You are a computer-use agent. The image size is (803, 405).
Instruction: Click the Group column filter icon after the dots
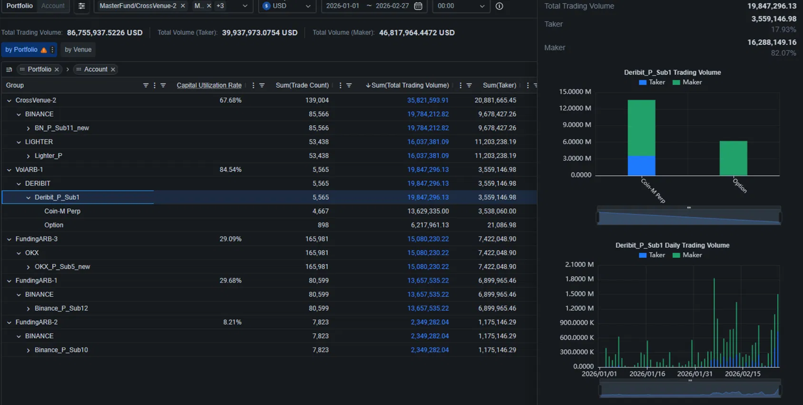[x=163, y=85]
